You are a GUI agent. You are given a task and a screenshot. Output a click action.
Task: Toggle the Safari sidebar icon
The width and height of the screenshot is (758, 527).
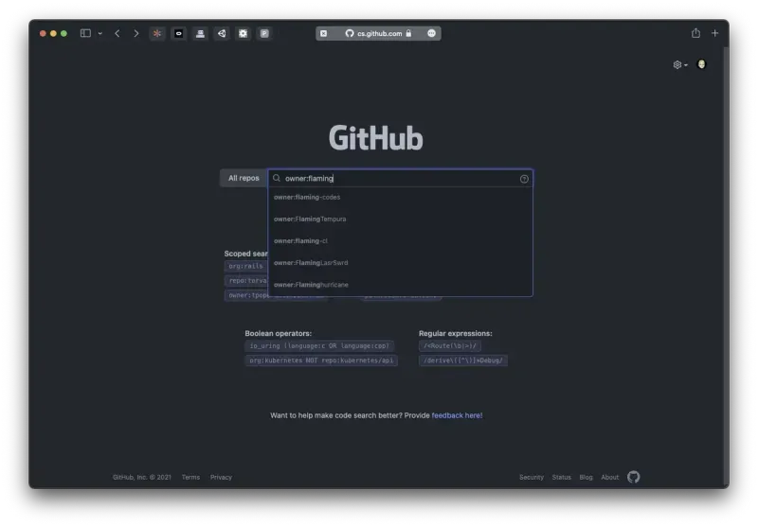(x=85, y=33)
